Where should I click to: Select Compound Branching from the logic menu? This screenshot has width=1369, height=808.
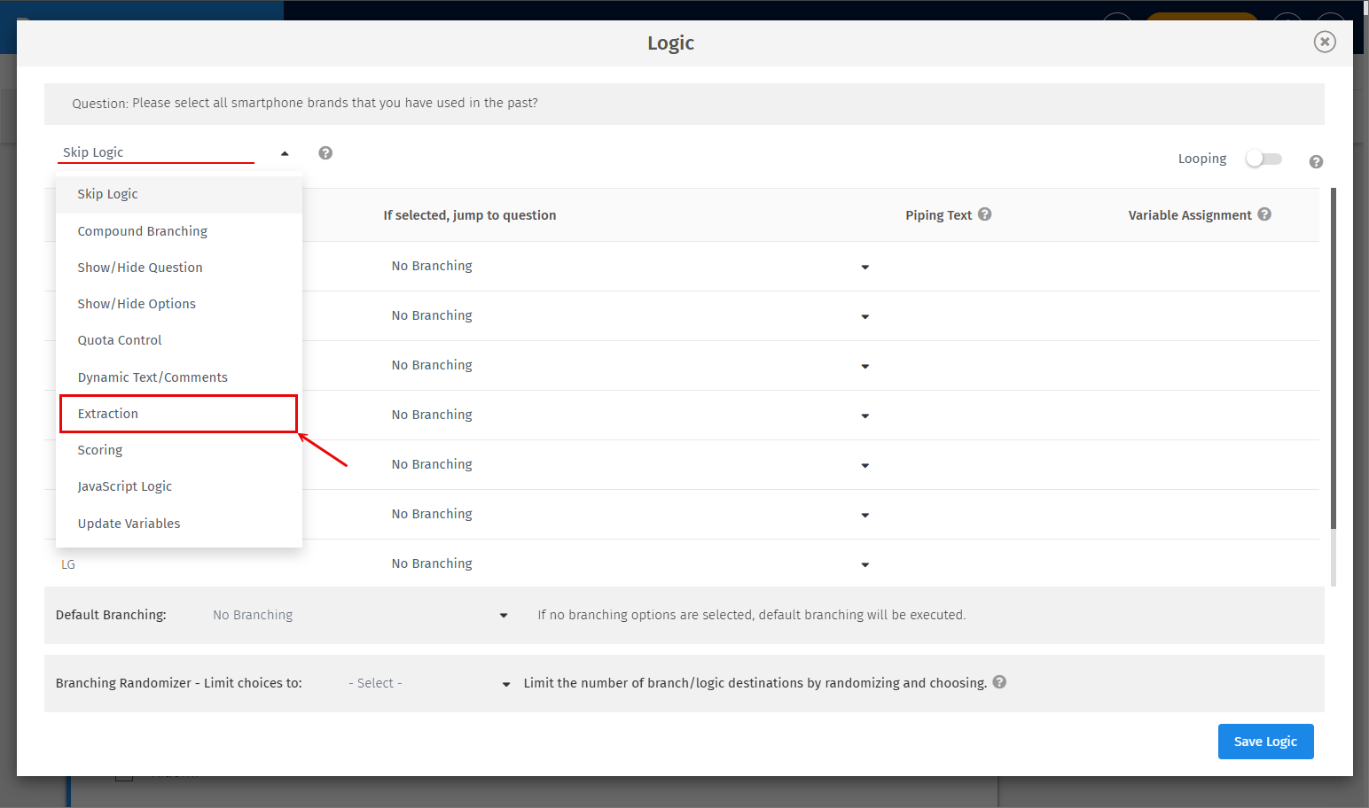tap(142, 230)
